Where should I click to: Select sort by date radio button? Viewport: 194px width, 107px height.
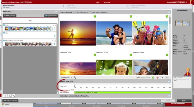[x=74, y=12]
